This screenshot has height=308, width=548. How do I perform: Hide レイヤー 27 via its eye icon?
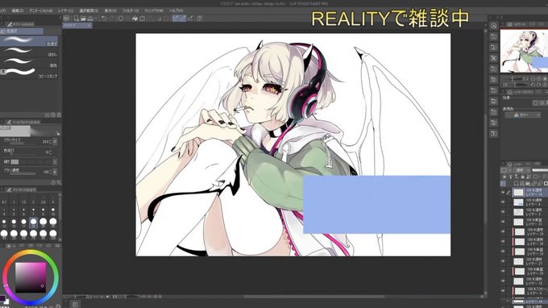tap(503, 261)
